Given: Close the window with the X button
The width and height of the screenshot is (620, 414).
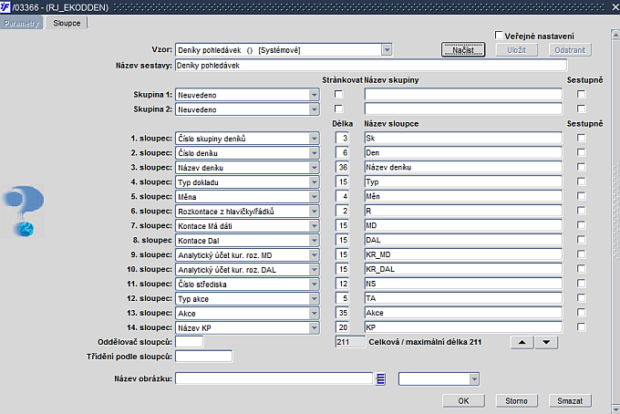Looking at the screenshot, I should pos(615,6).
